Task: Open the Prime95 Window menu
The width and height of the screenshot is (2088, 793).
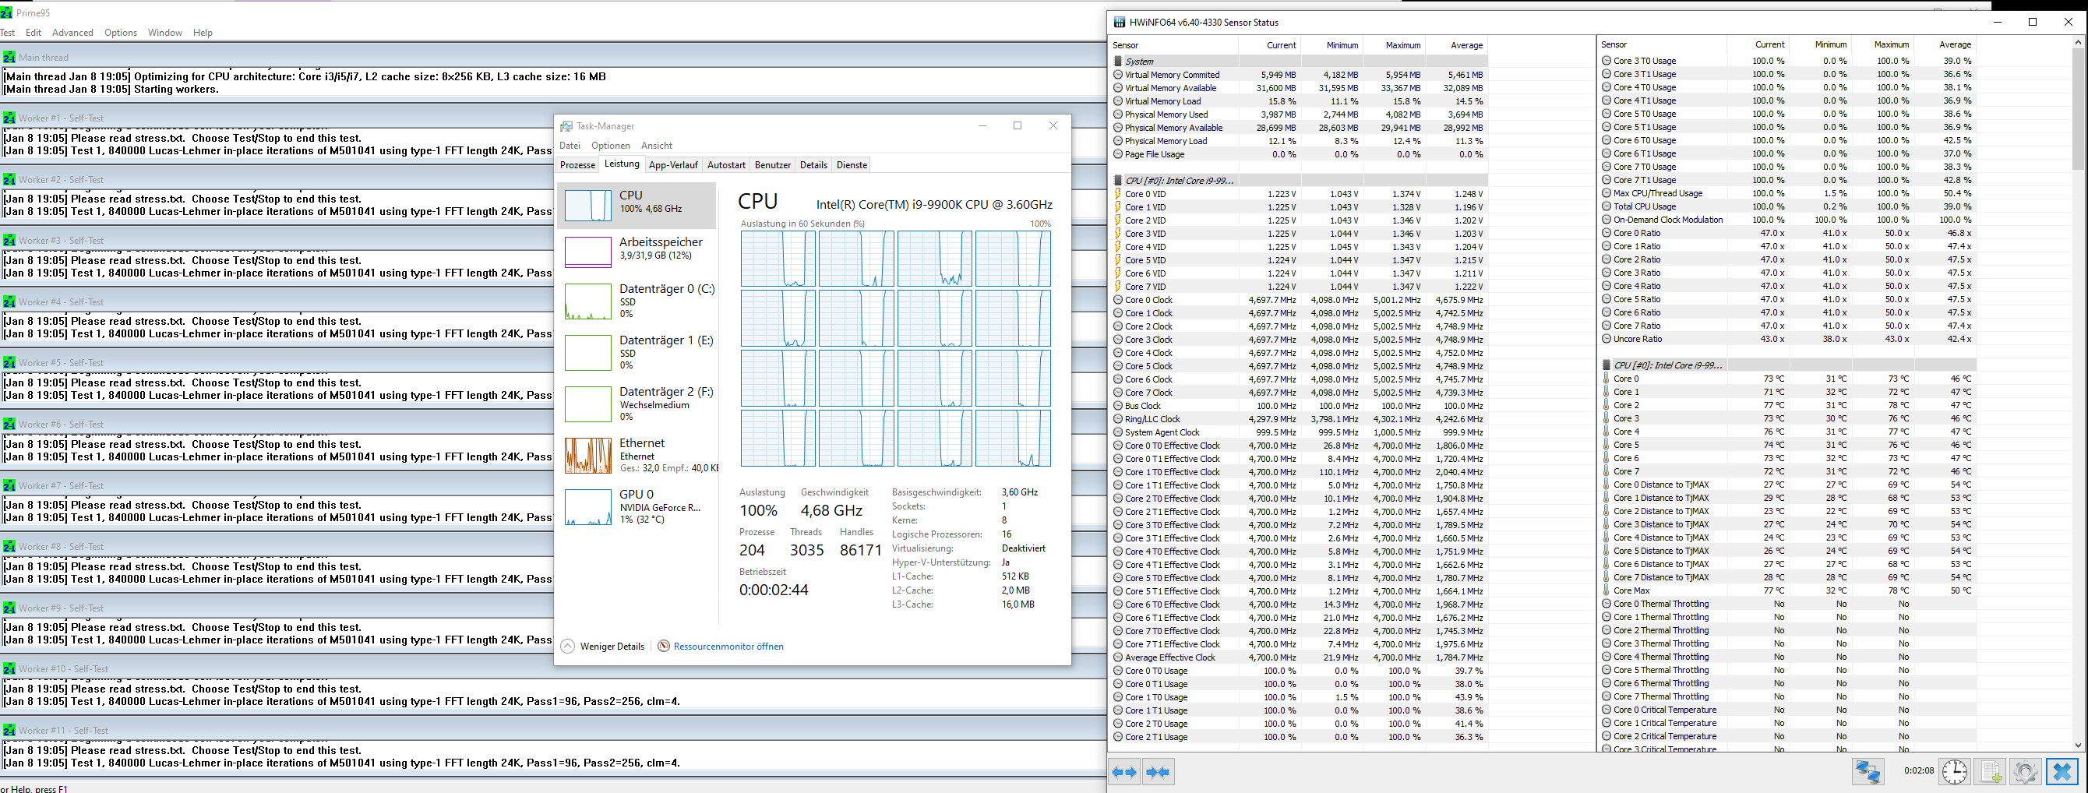Action: 165,33
